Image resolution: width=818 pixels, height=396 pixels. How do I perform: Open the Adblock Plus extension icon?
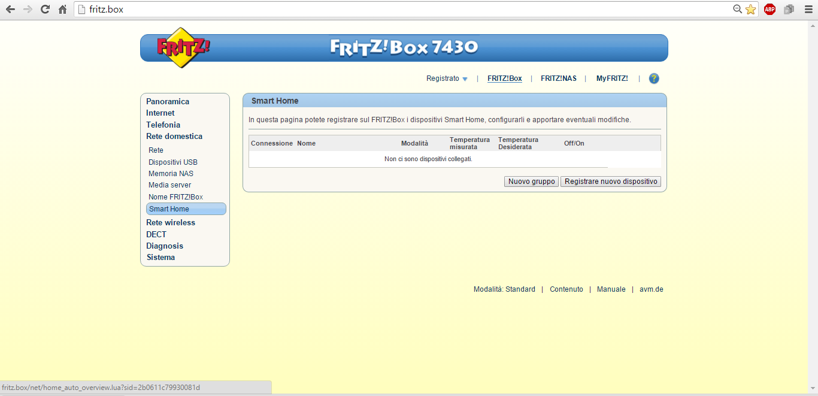click(769, 9)
